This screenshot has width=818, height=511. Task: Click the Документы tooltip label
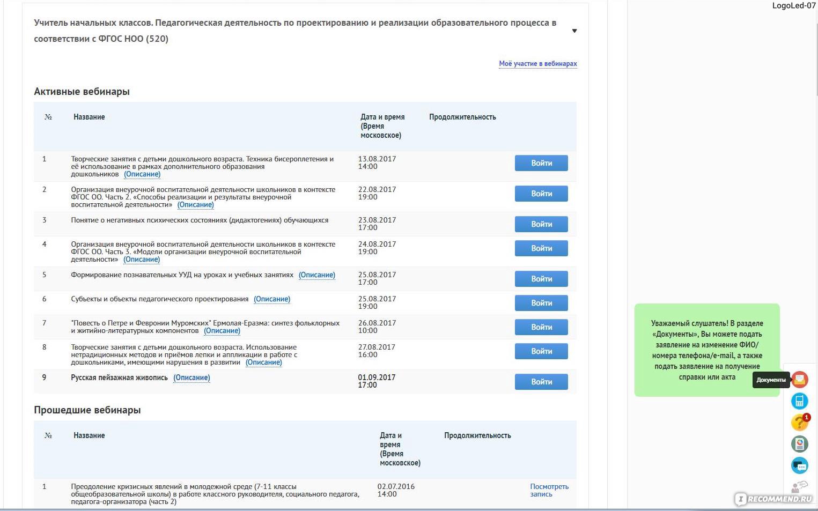771,380
